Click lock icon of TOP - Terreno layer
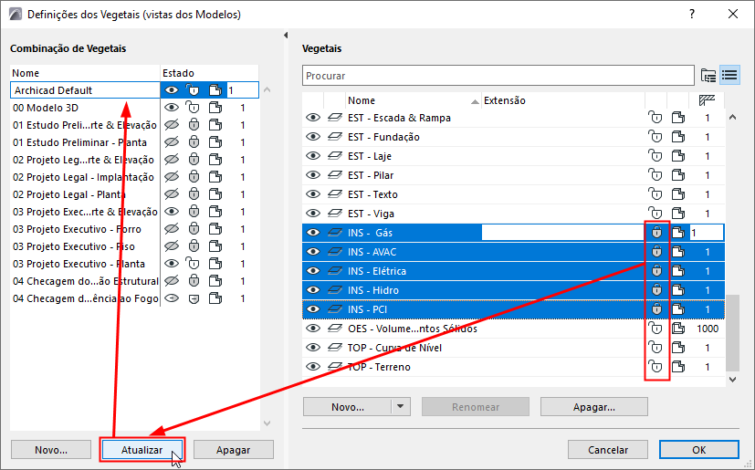Screen dimensions: 755x470 (655, 367)
